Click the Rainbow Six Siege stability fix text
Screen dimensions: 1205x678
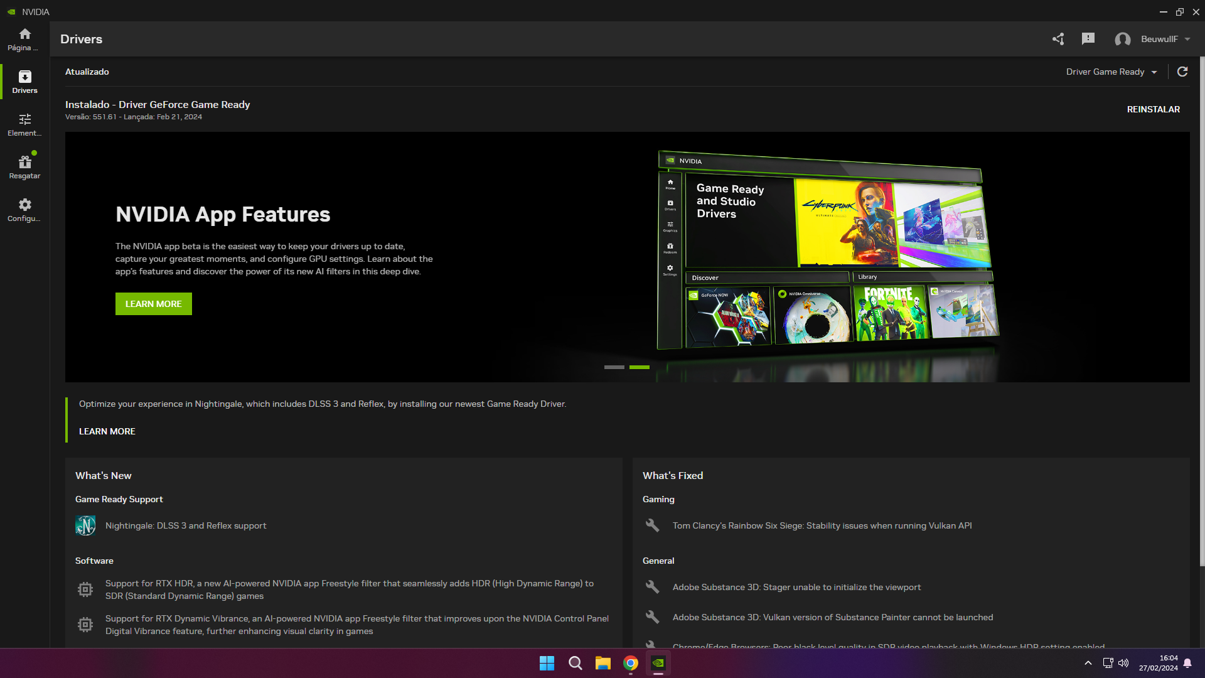click(x=822, y=525)
